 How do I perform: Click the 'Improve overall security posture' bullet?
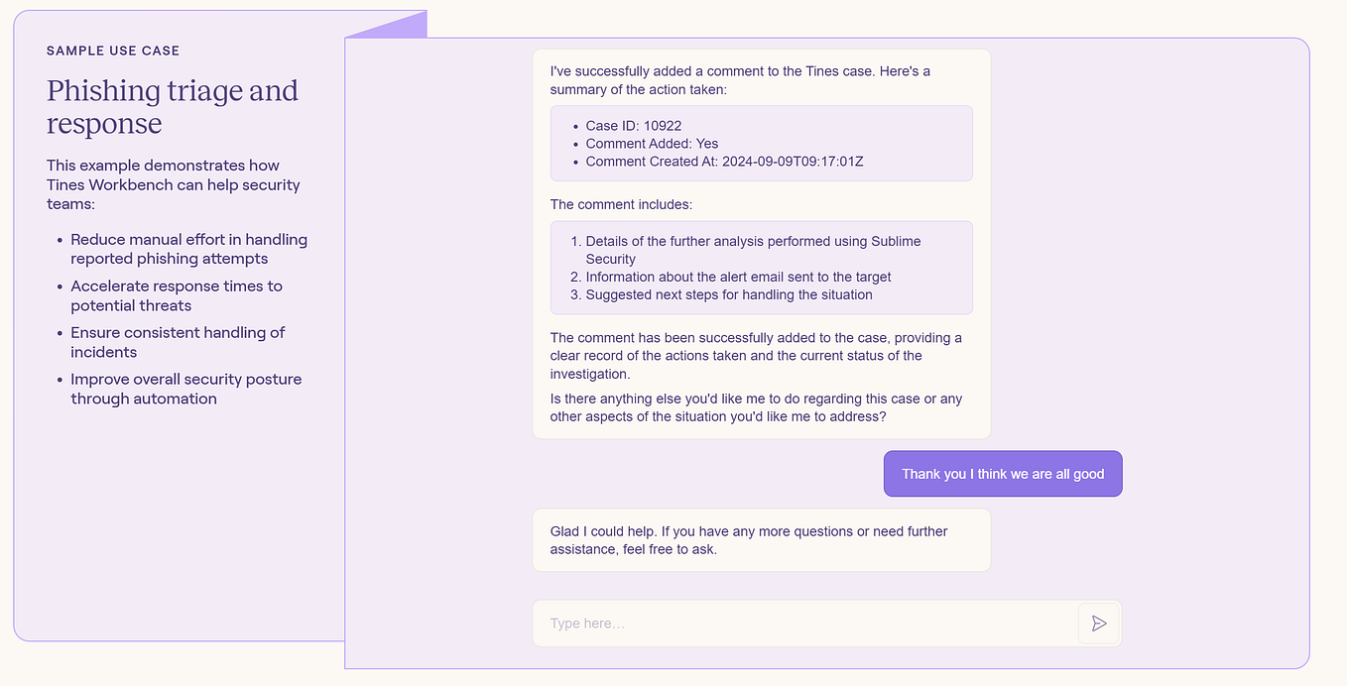pyautogui.click(x=185, y=389)
